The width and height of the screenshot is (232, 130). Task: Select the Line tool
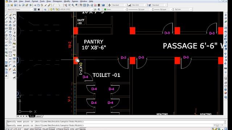click(6, 15)
